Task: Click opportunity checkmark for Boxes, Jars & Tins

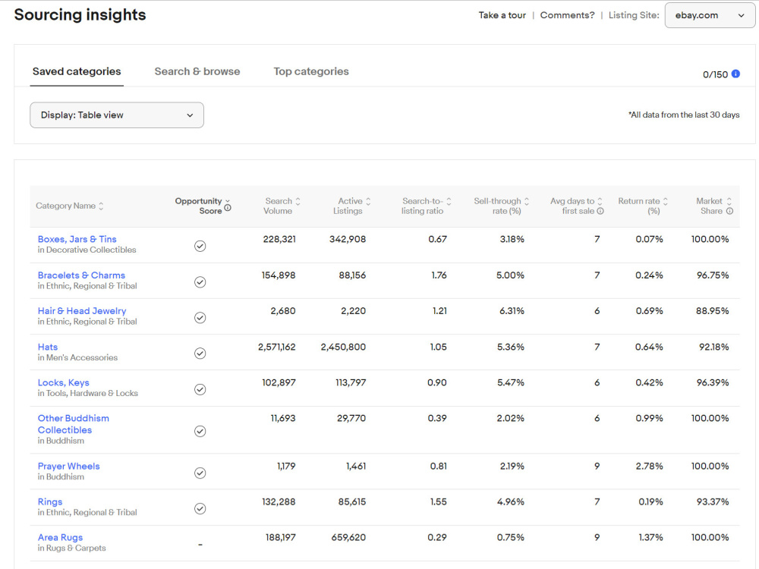Action: [x=200, y=247]
